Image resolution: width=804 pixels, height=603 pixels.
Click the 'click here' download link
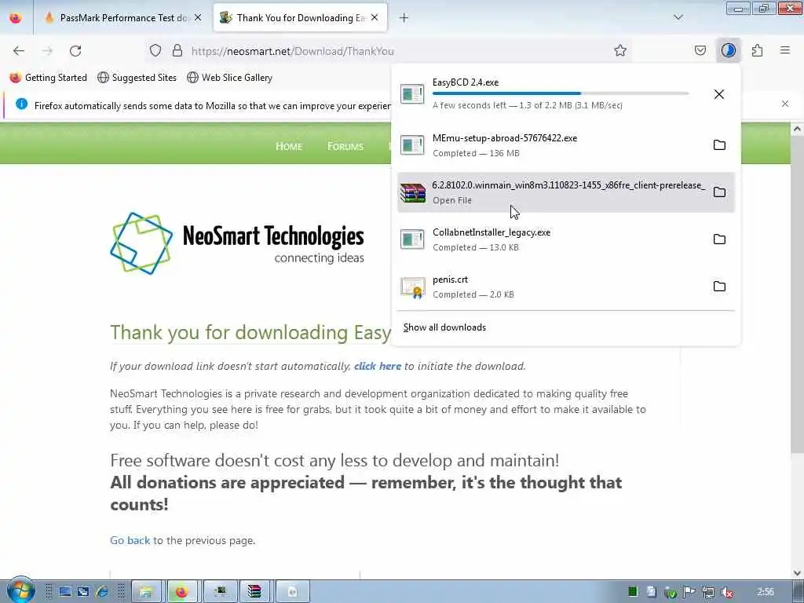[x=378, y=366]
